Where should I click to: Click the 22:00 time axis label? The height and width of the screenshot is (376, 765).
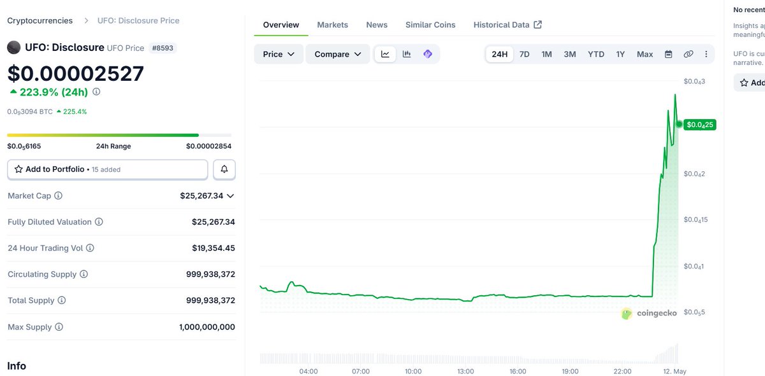[x=622, y=371]
